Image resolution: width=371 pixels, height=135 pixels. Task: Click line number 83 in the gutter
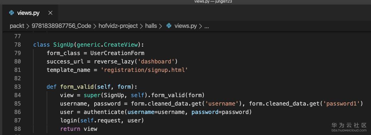pos(17,87)
